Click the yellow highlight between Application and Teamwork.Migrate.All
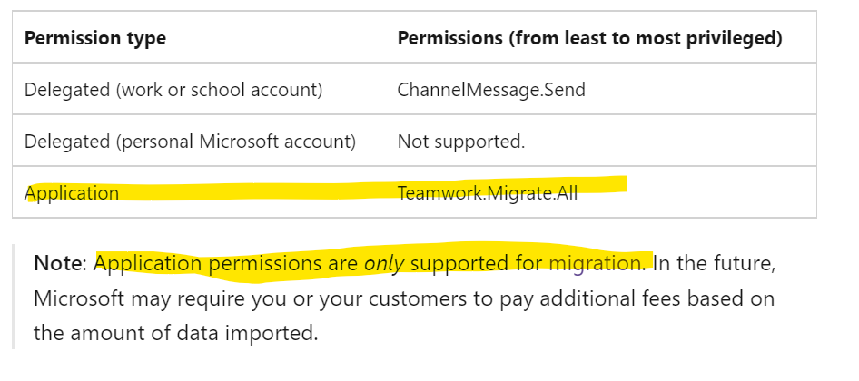 click(x=258, y=191)
